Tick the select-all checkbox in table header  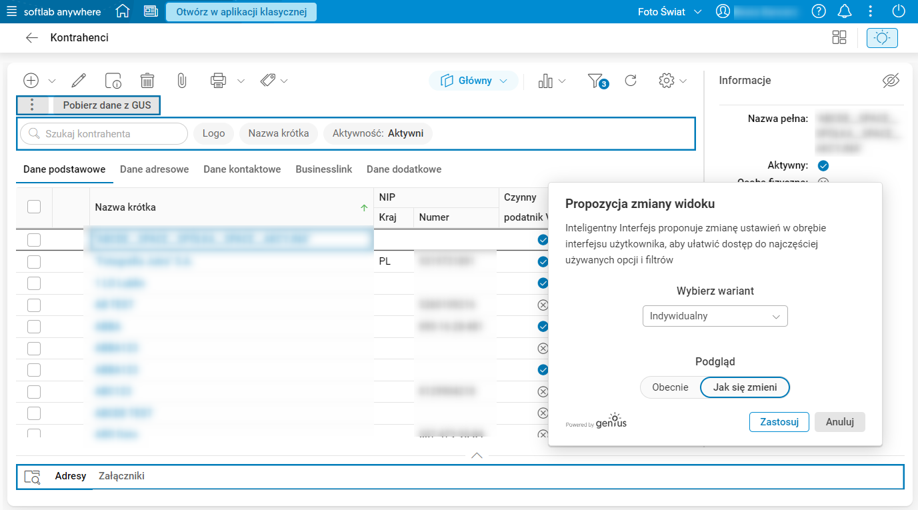coord(34,207)
